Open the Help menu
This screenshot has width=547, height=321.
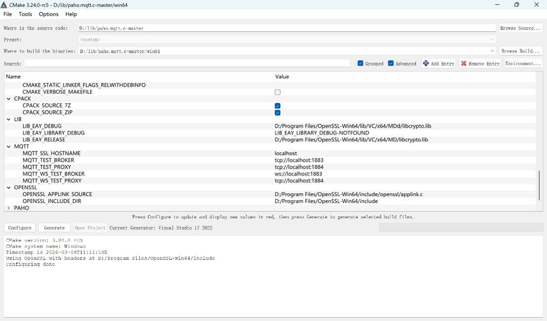[x=71, y=14]
